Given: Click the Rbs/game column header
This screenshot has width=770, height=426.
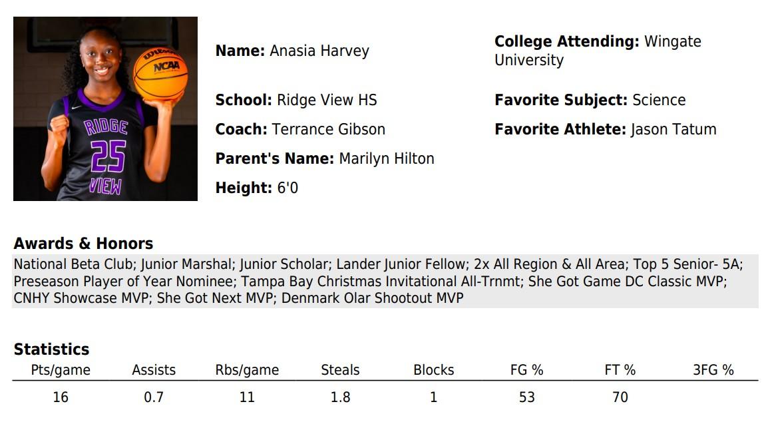Looking at the screenshot, I should pyautogui.click(x=247, y=370).
